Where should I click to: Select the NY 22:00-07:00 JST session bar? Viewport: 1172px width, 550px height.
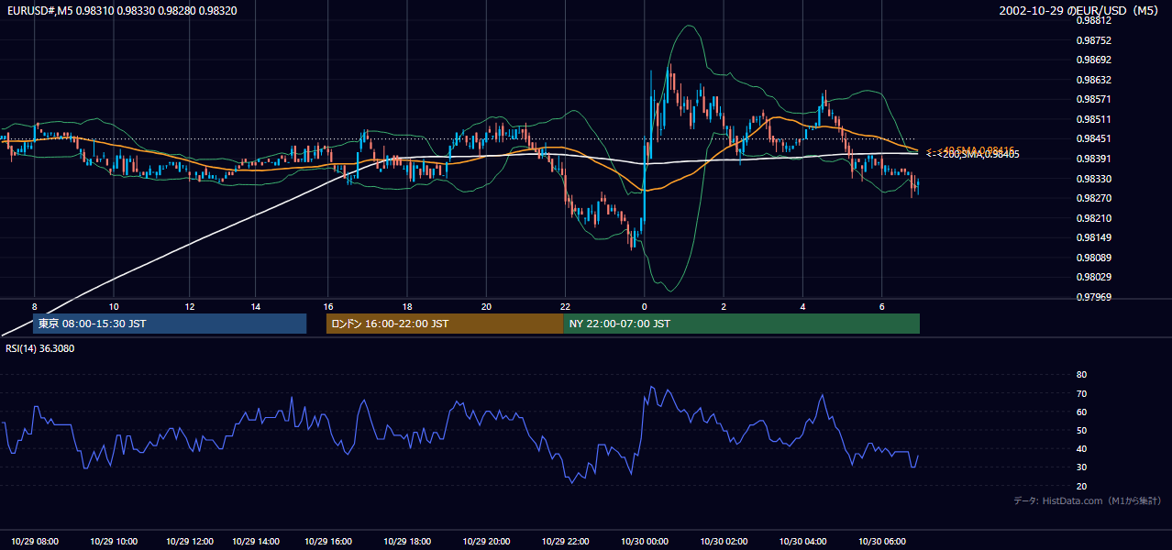pyautogui.click(x=741, y=324)
